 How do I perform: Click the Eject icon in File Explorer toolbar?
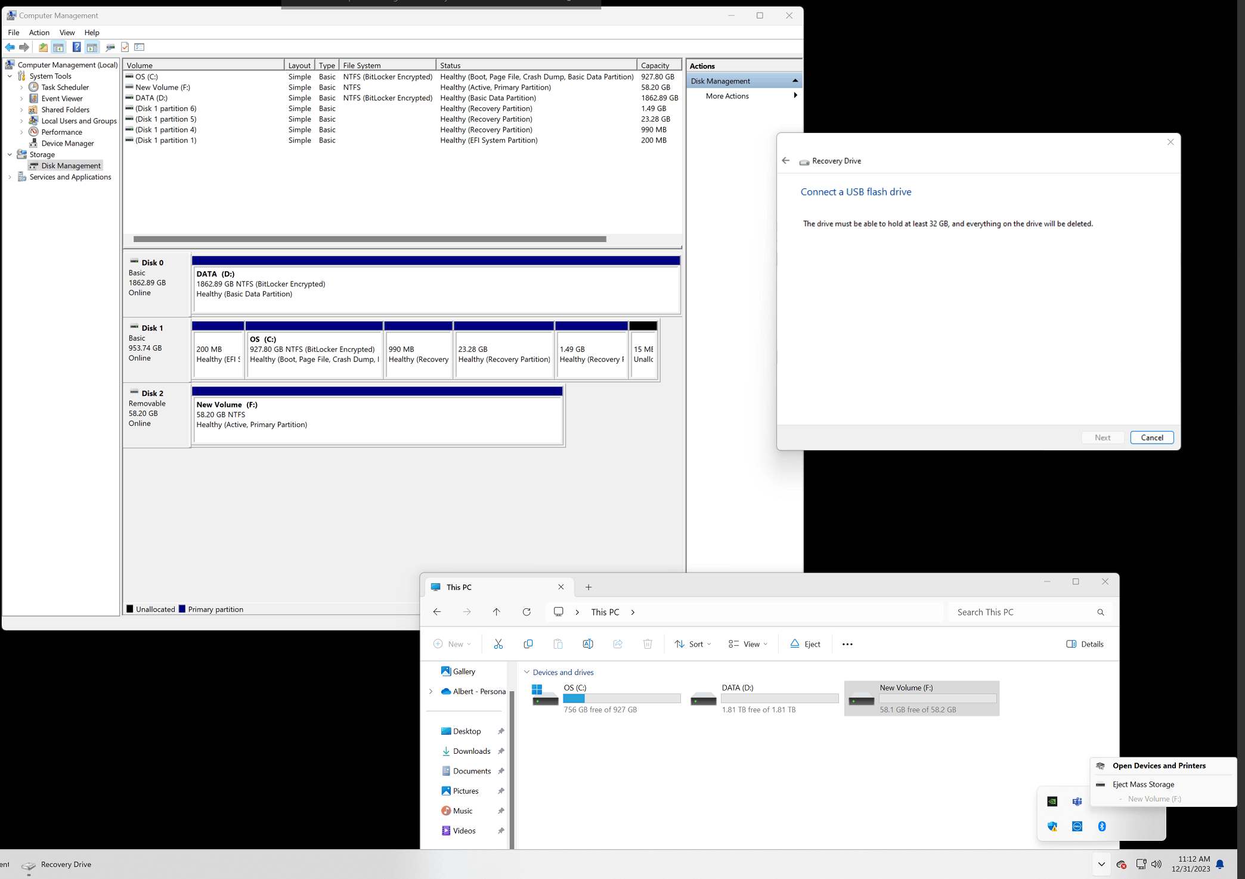[x=805, y=644]
